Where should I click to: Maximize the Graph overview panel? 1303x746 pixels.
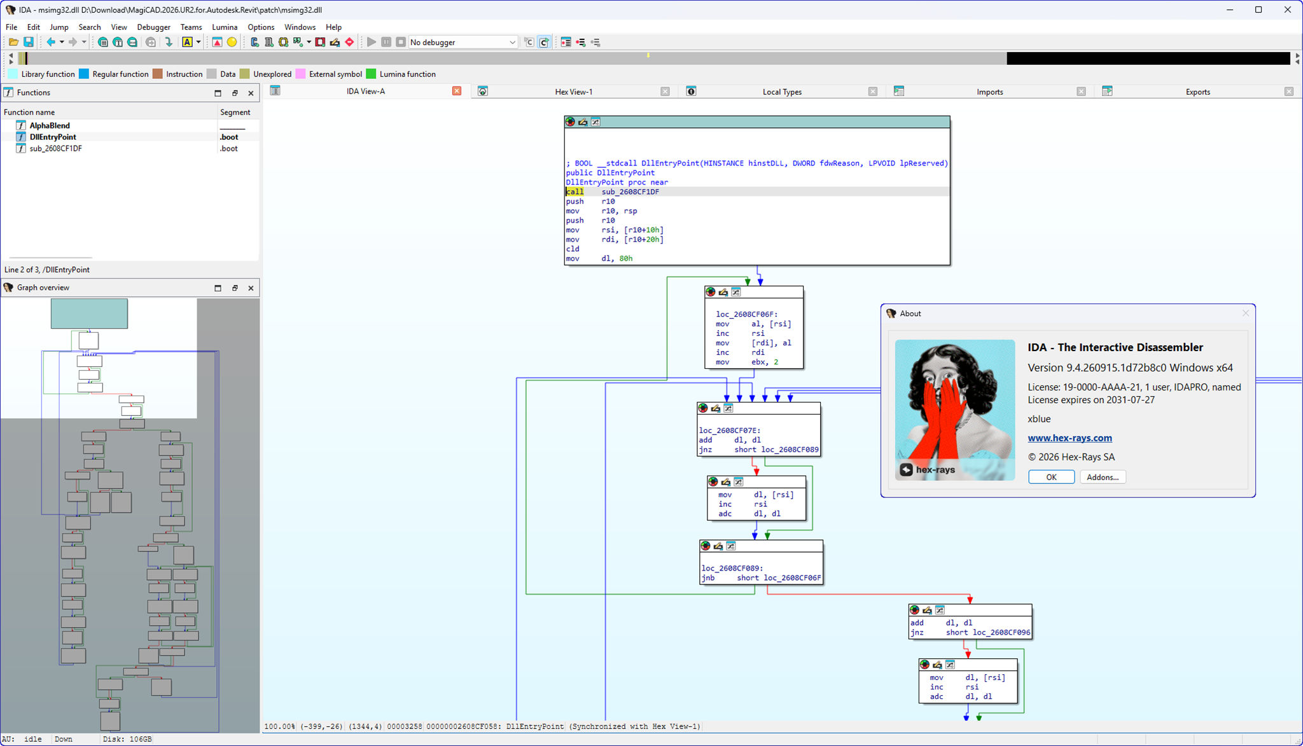(x=218, y=288)
